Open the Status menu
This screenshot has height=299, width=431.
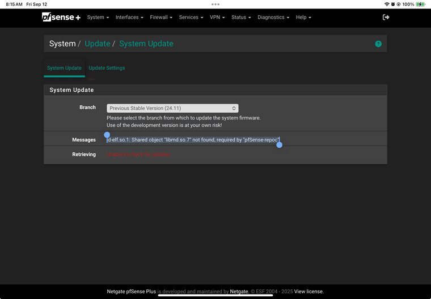[x=241, y=18]
